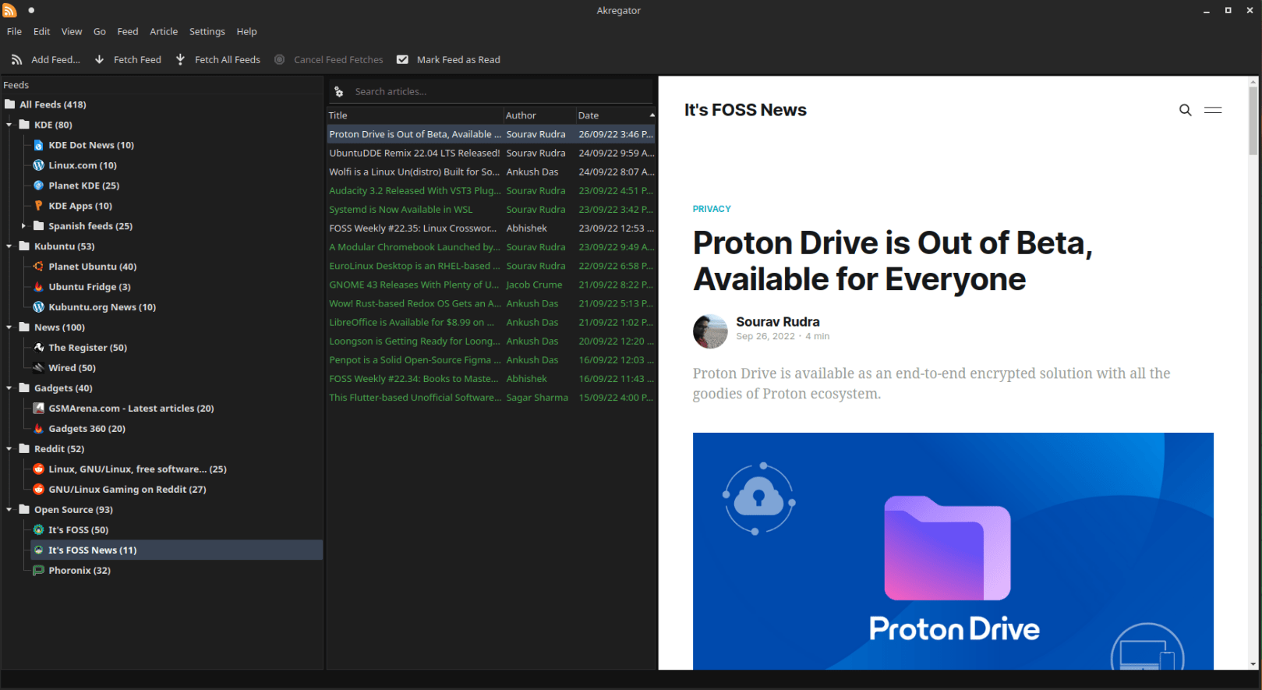Open the Go menu
This screenshot has height=690, width=1262.
tap(100, 32)
